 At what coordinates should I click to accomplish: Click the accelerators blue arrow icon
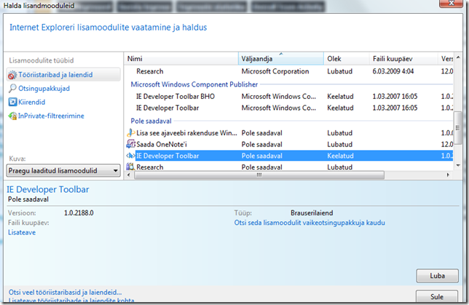pos(12,102)
